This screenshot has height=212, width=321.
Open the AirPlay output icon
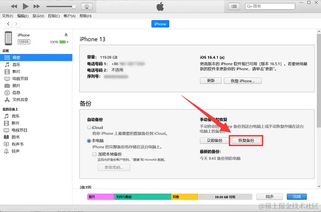coord(87,6)
